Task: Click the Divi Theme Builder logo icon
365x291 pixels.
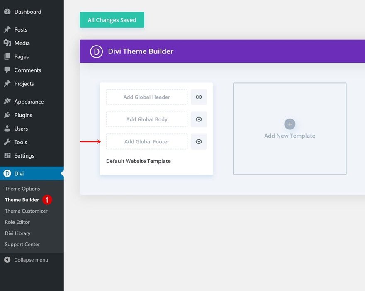Action: pyautogui.click(x=96, y=51)
